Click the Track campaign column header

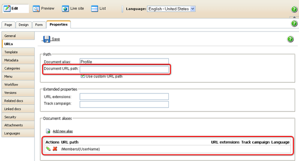255,142
